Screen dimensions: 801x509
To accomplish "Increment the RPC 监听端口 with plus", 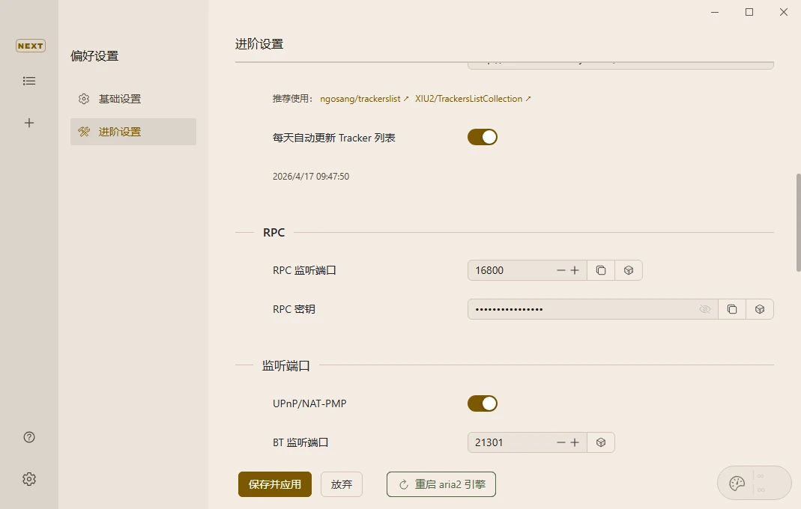I will pyautogui.click(x=575, y=270).
